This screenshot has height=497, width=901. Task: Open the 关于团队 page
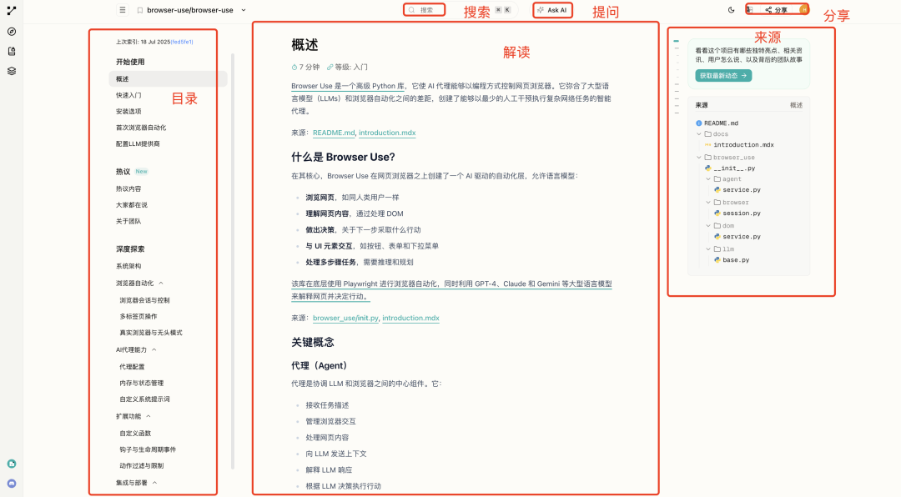click(128, 221)
